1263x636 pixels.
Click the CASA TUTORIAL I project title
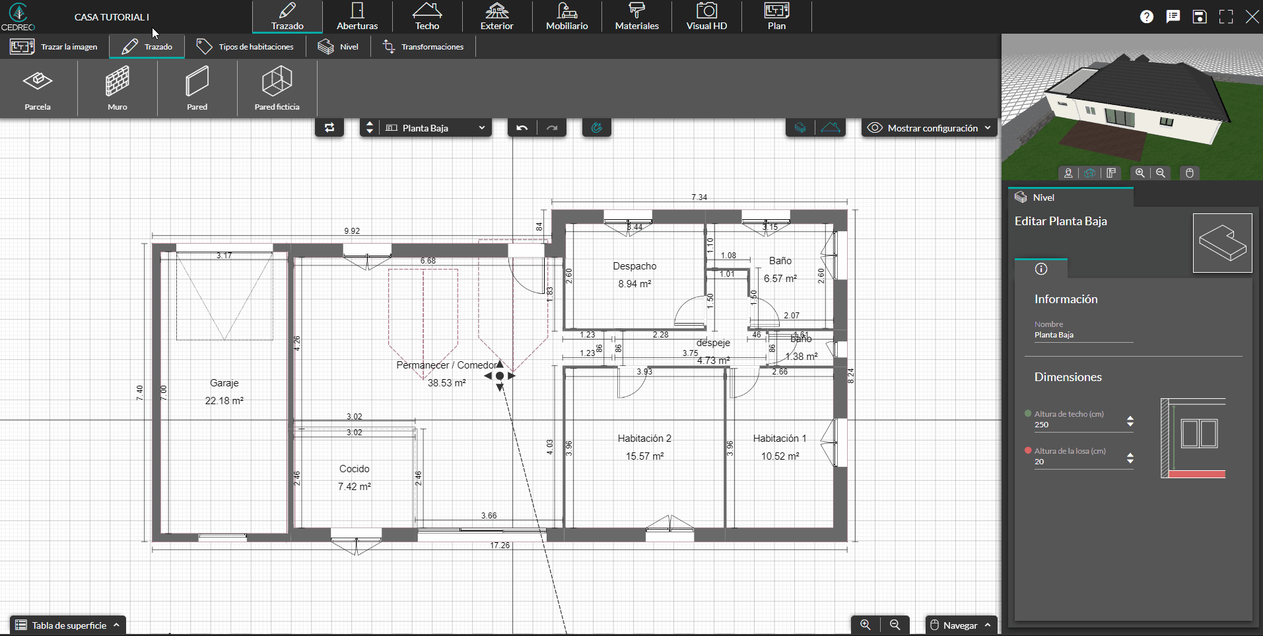[112, 17]
